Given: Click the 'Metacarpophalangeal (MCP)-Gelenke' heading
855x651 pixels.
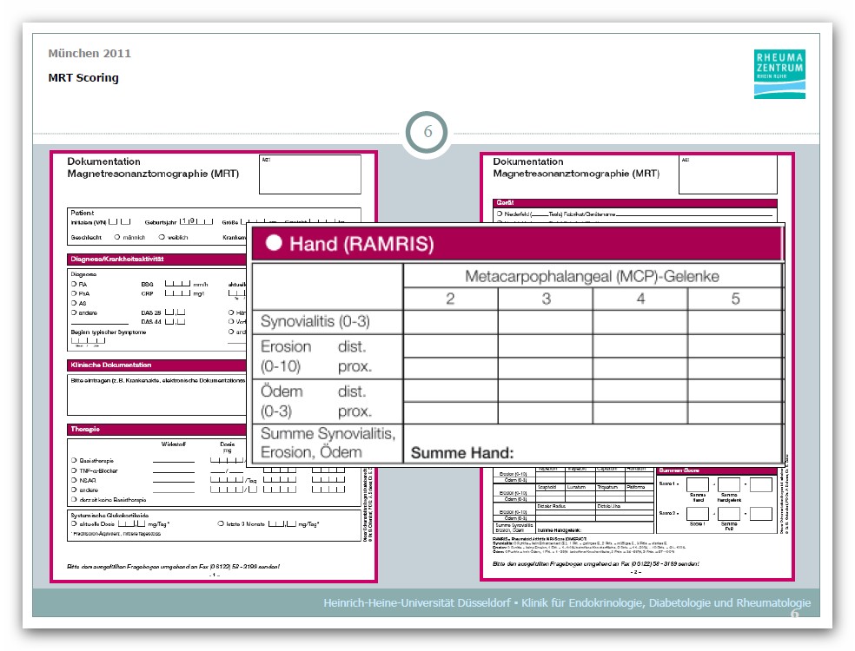Looking at the screenshot, I should (592, 276).
